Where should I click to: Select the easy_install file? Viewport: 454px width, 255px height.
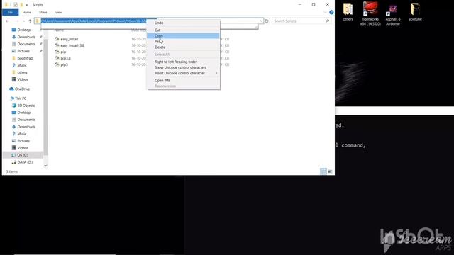70,39
